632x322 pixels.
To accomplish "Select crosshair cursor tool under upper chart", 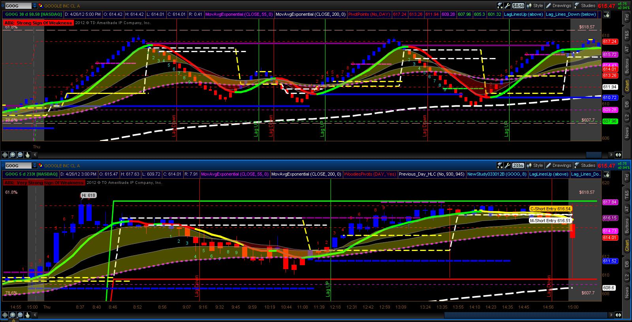I will pyautogui.click(x=5, y=155).
